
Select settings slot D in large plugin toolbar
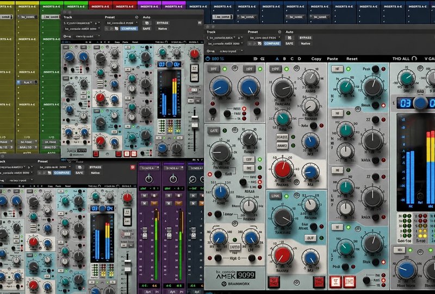tap(300, 59)
